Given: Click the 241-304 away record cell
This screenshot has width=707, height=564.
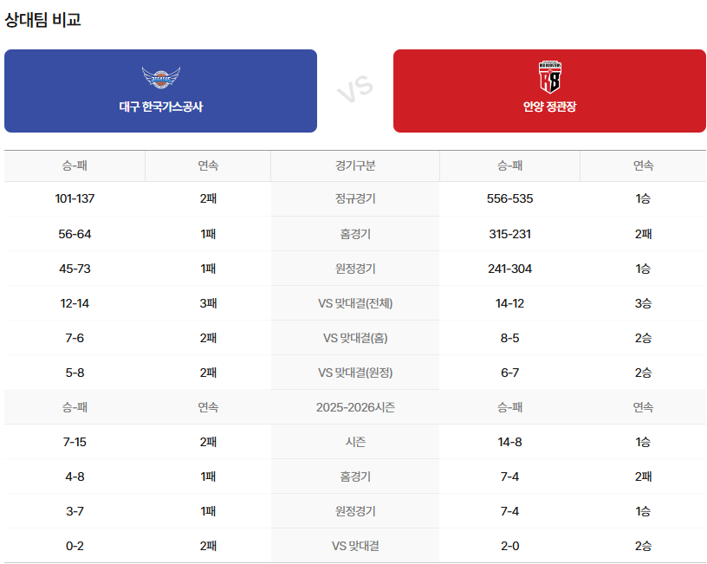Looking at the screenshot, I should (509, 269).
